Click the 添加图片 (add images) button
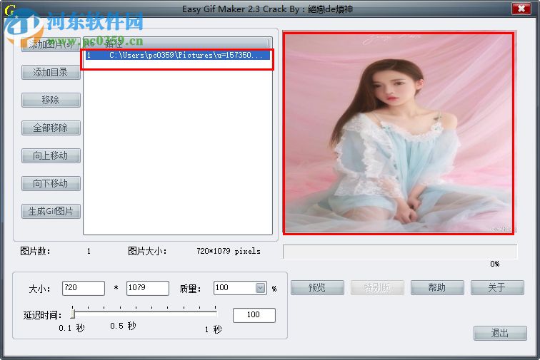 coord(51,44)
